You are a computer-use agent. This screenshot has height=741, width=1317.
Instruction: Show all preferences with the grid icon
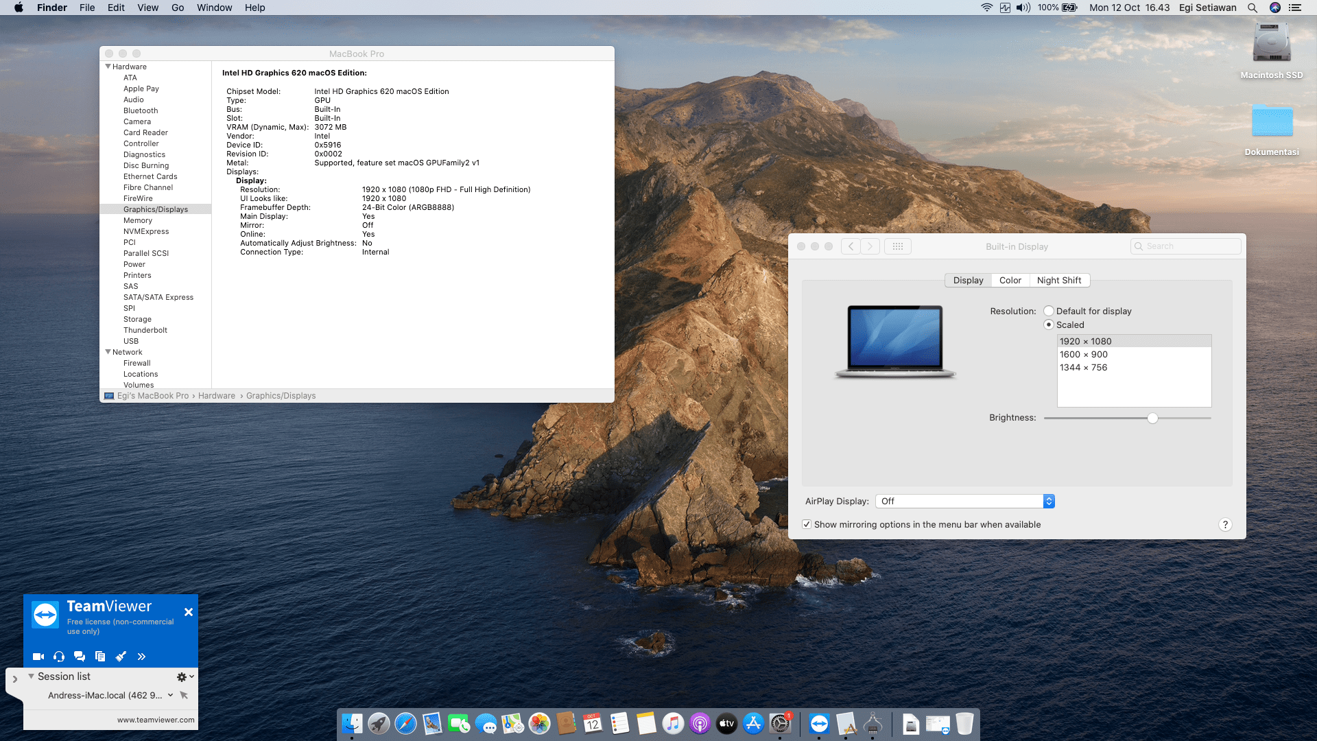point(897,246)
